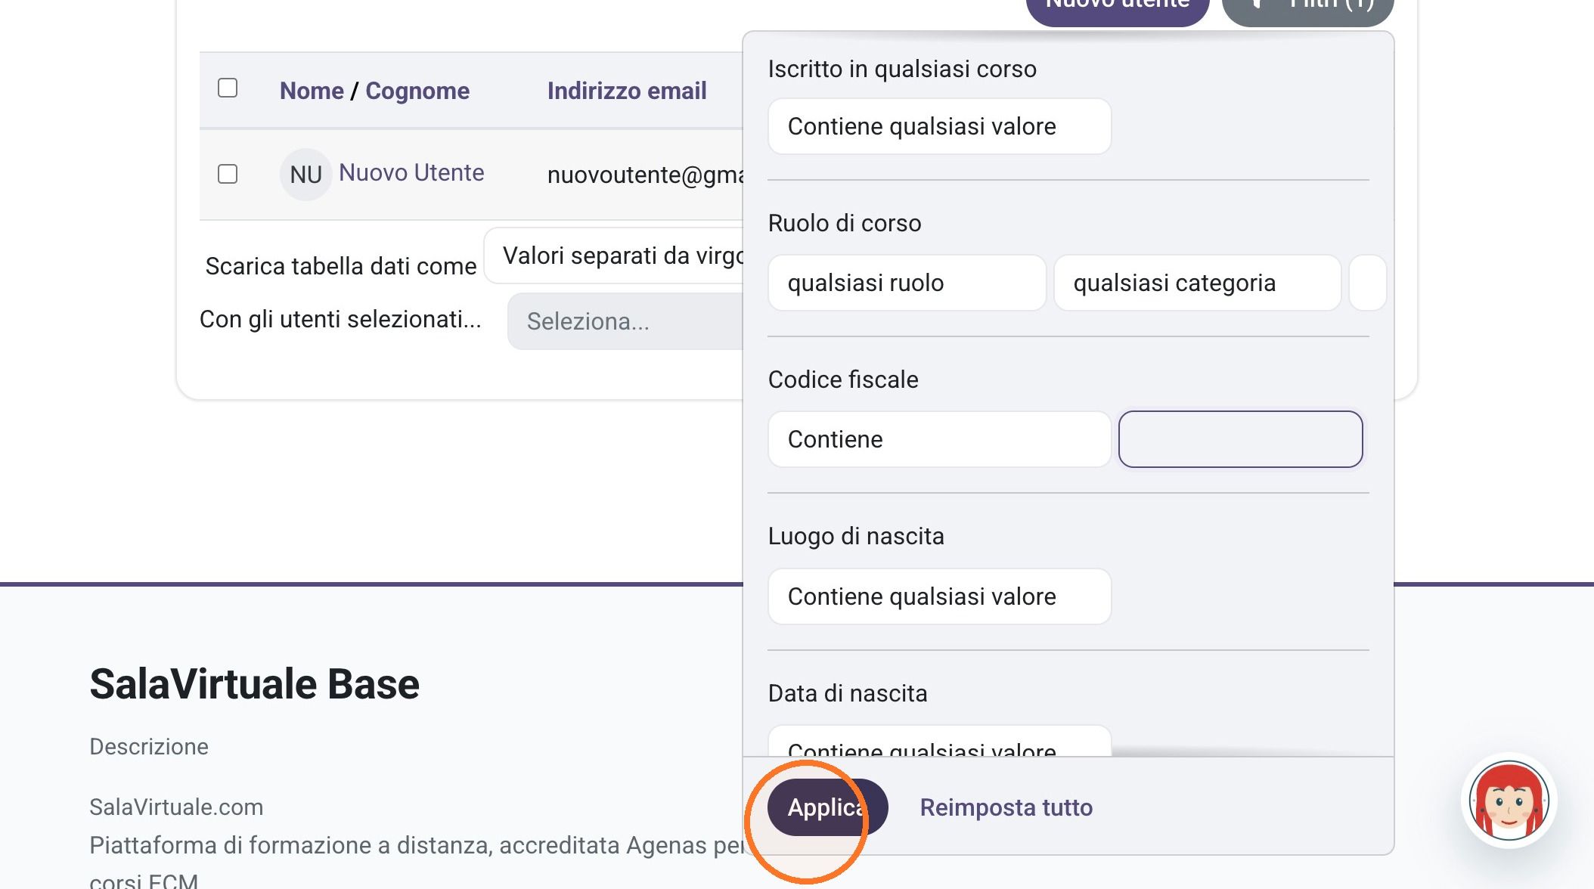Open Luogo di nascita filter dropdown

click(939, 596)
